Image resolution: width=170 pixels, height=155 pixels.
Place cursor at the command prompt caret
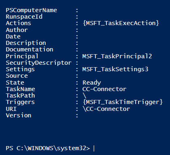[94, 149]
